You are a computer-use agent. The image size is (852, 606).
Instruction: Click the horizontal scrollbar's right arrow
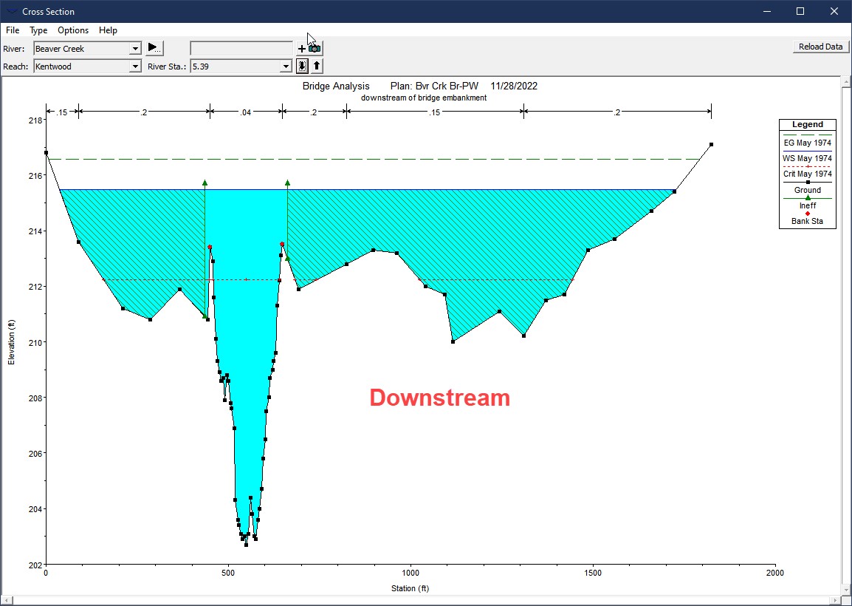click(835, 599)
